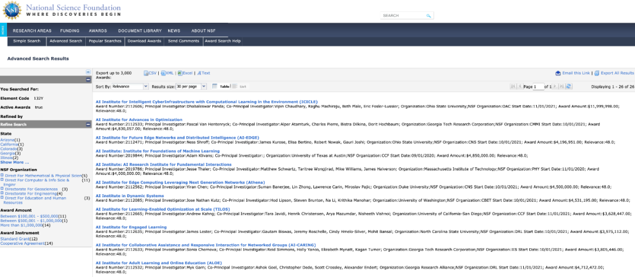Click the List view icon
The height and width of the screenshot is (277, 635).
235,86
